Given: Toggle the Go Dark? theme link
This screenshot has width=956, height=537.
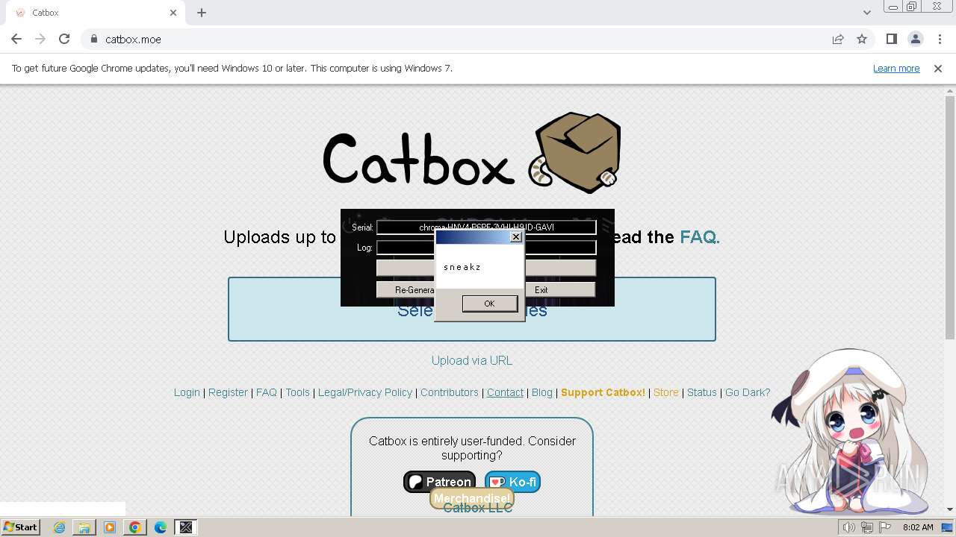Looking at the screenshot, I should pos(748,392).
